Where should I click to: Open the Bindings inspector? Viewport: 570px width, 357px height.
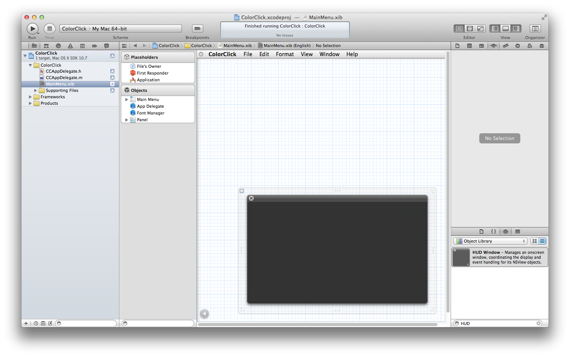[530, 46]
